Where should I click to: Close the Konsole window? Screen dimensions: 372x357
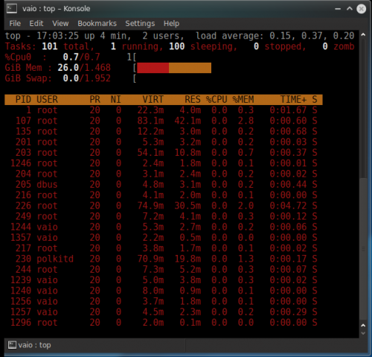coord(361,9)
